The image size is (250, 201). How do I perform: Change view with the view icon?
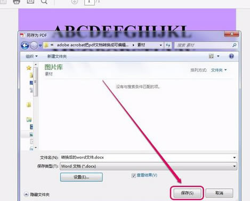211,57
